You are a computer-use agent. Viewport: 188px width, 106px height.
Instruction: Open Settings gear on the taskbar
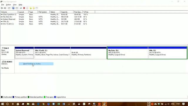[13, 104]
